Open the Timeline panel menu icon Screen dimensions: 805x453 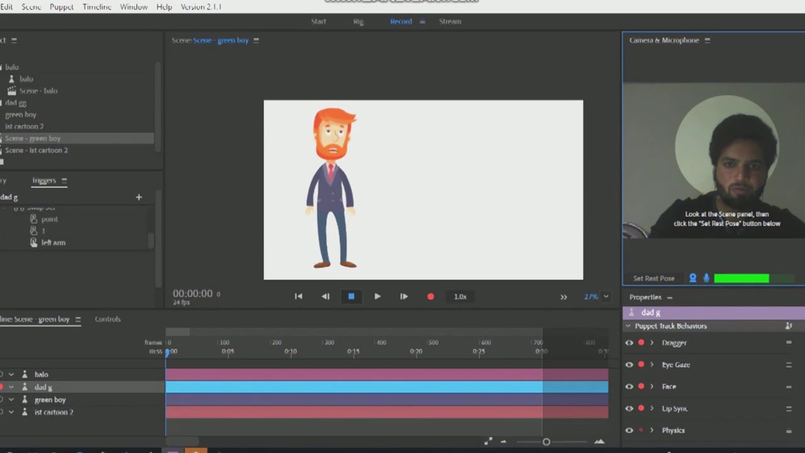[78, 320]
